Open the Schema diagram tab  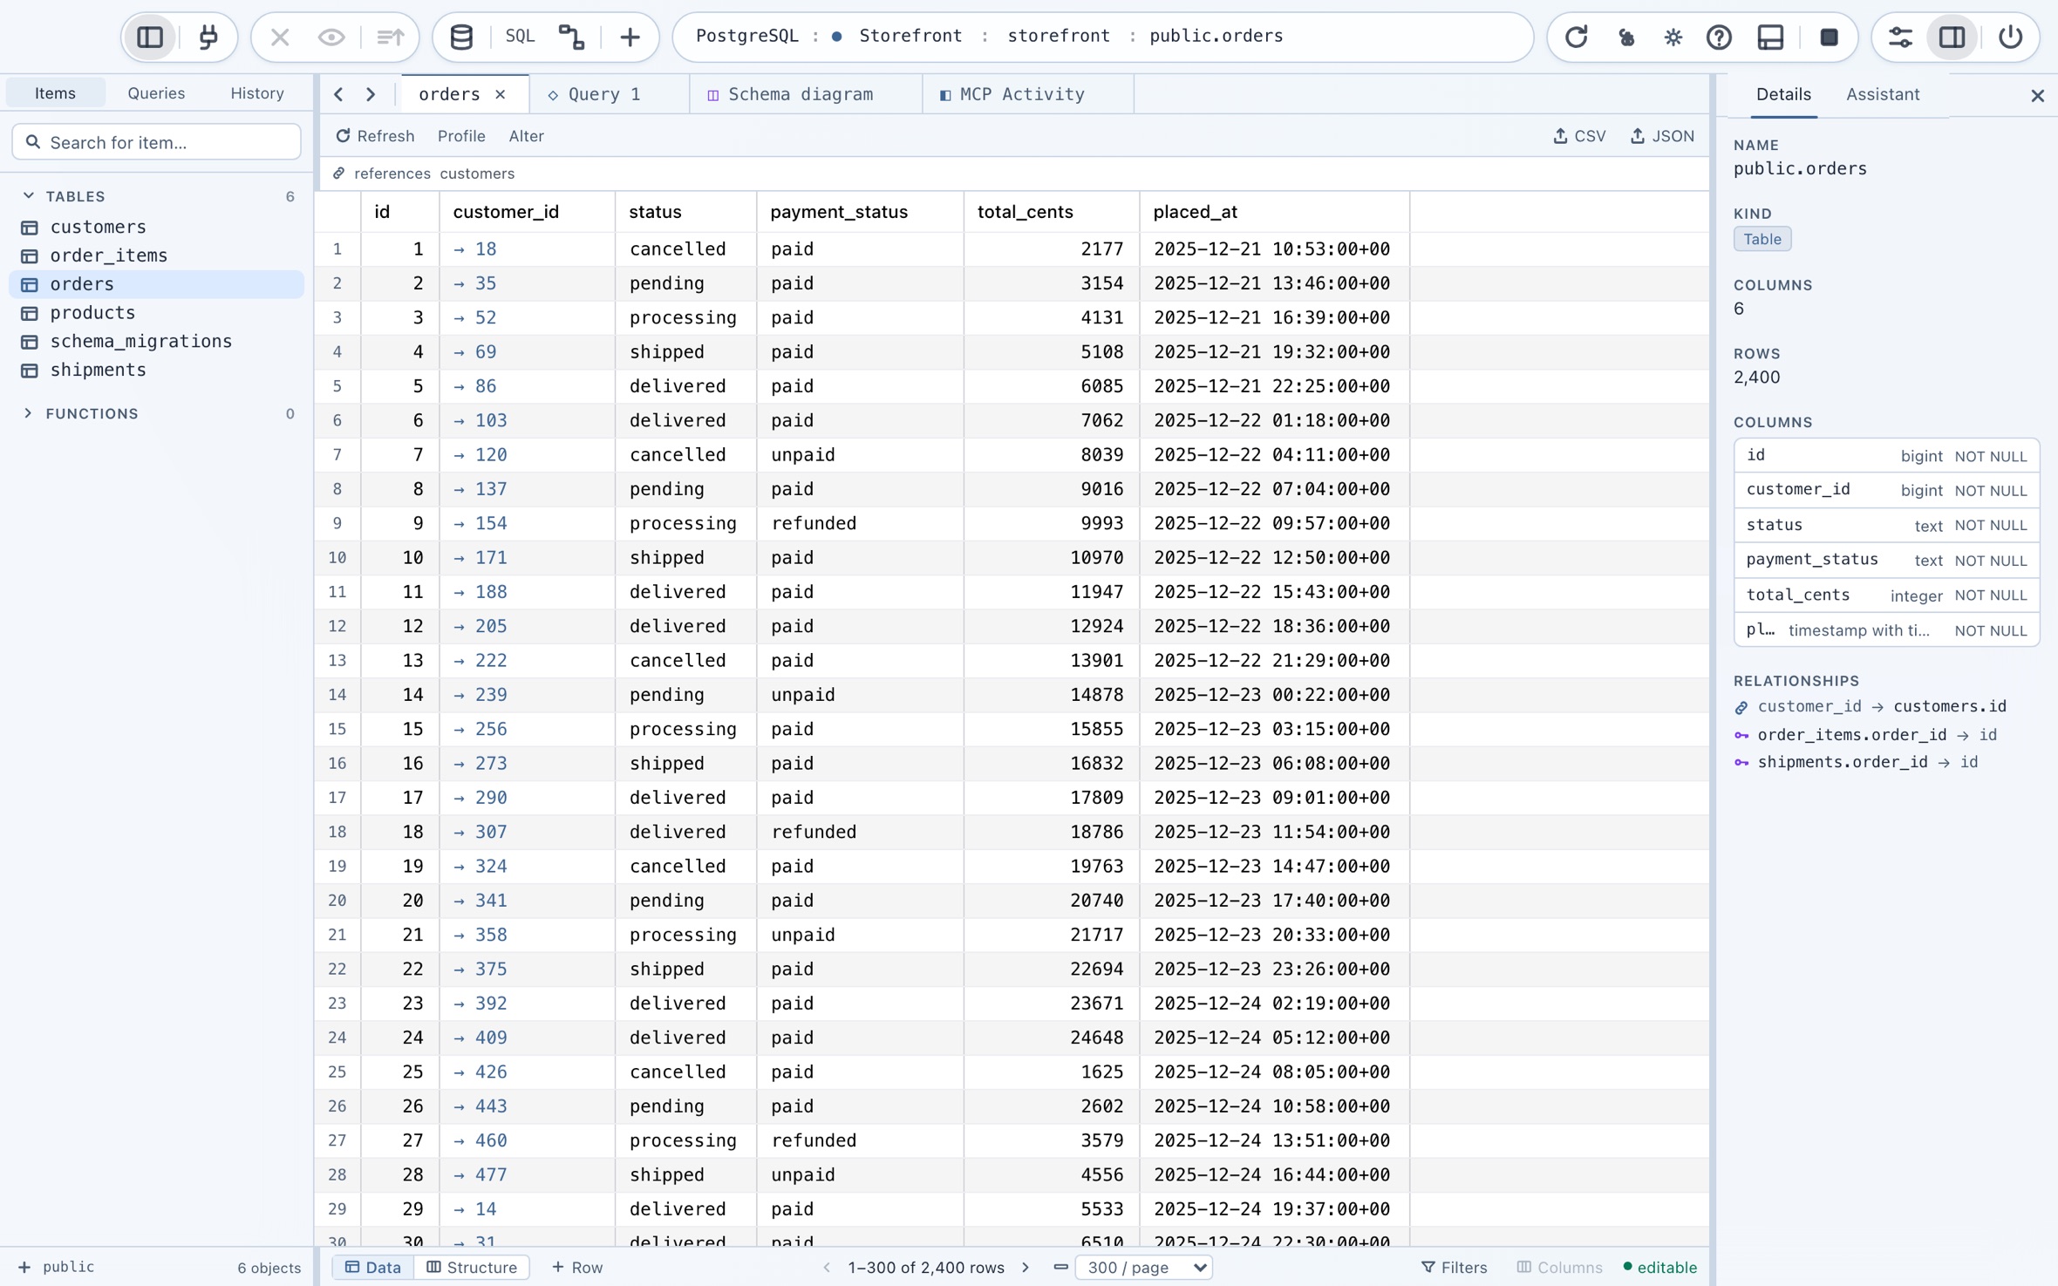coord(804,94)
